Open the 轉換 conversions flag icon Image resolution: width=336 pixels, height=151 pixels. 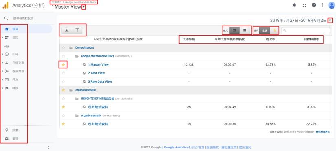7,88
